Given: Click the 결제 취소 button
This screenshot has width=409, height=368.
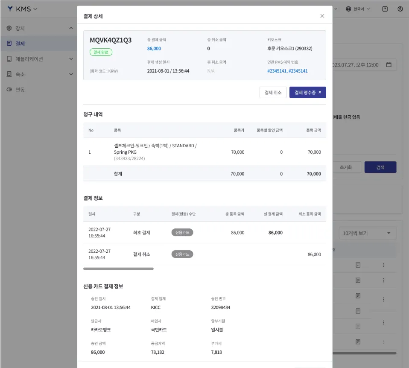Looking at the screenshot, I should [x=273, y=92].
